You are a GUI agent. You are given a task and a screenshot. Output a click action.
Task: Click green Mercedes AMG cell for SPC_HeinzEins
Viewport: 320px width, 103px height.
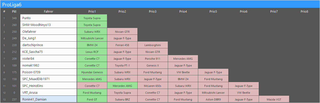[122, 86]
